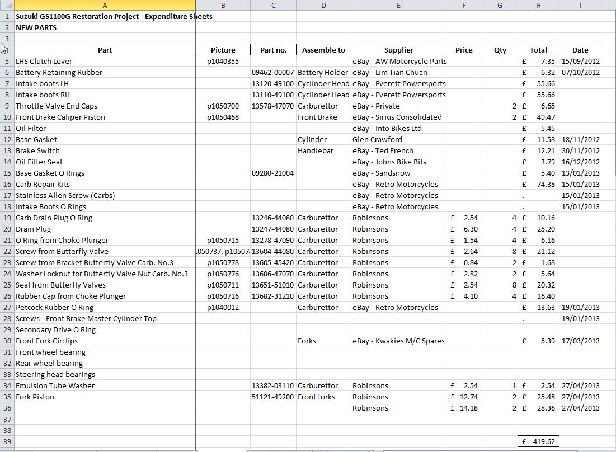This screenshot has width=616, height=452.
Task: Select the grand total £ 419.62 cell
Action: coord(538,442)
